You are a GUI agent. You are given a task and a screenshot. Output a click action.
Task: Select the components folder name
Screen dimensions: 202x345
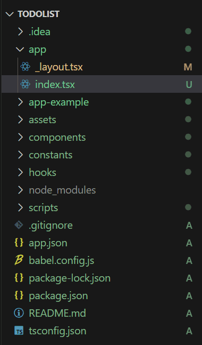[57, 138]
